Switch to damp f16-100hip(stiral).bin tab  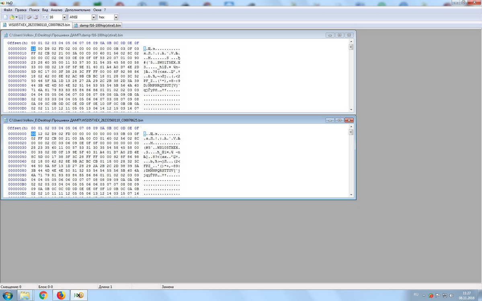point(98,25)
